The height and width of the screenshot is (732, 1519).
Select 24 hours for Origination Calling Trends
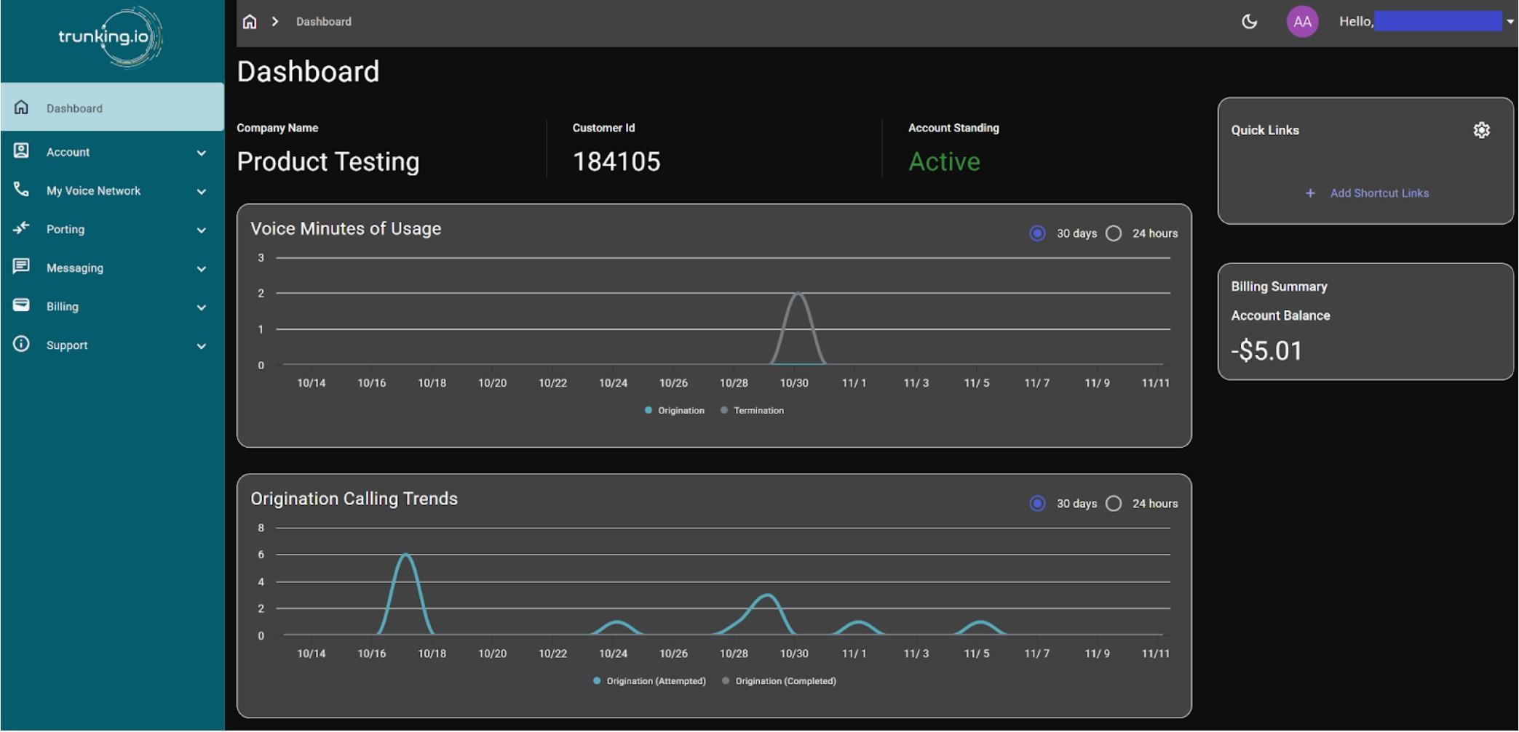pyautogui.click(x=1114, y=504)
